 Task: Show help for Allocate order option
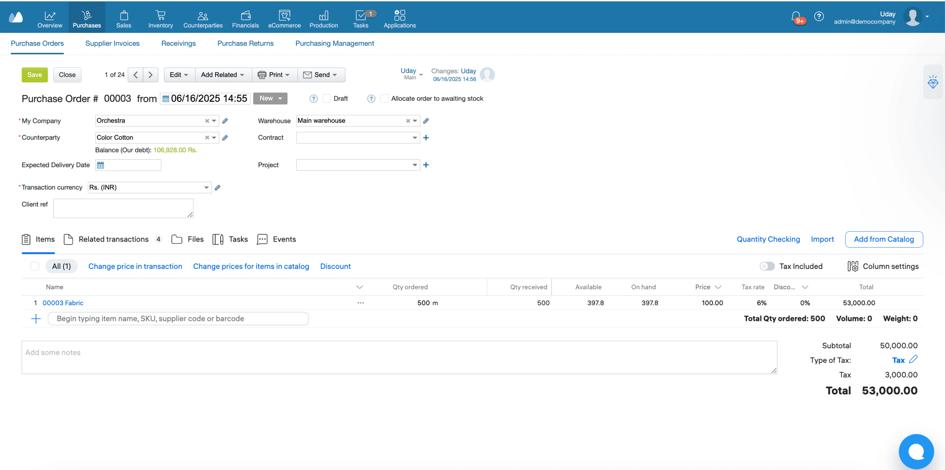click(371, 99)
